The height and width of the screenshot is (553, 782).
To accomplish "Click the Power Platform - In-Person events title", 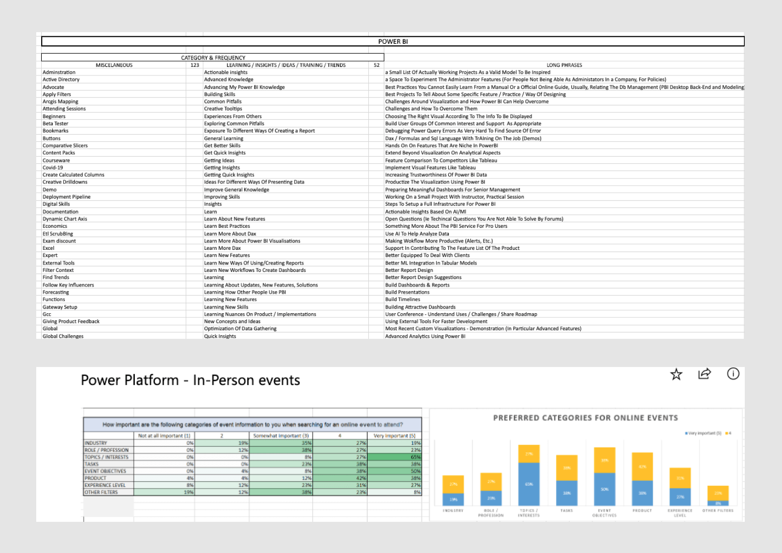I will [x=190, y=380].
